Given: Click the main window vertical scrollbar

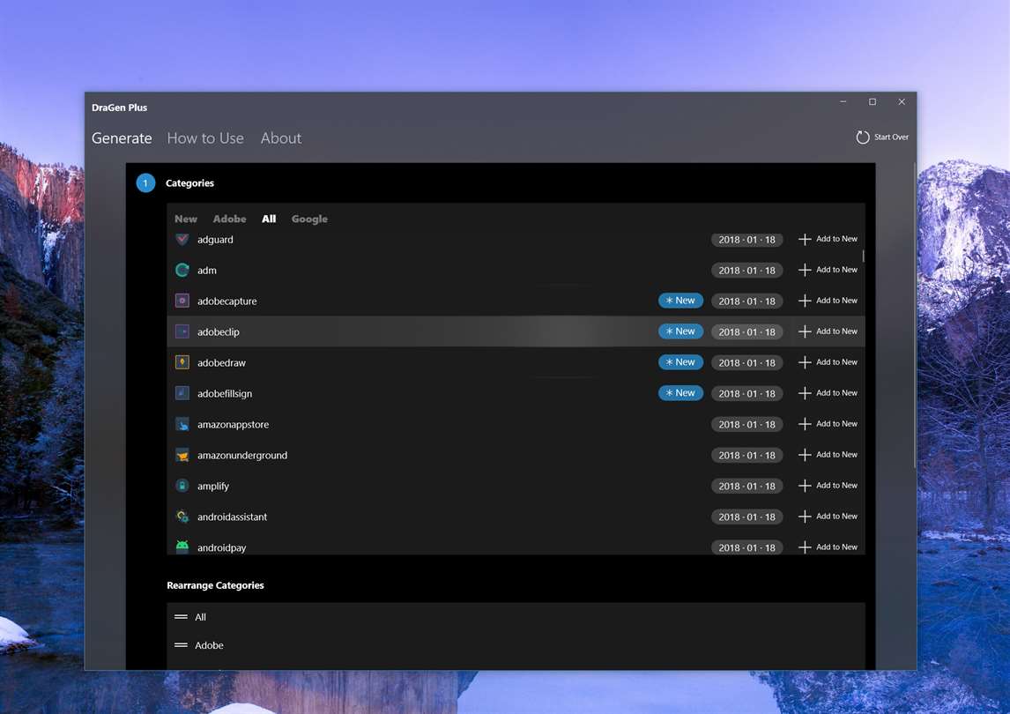Looking at the screenshot, I should (914, 316).
